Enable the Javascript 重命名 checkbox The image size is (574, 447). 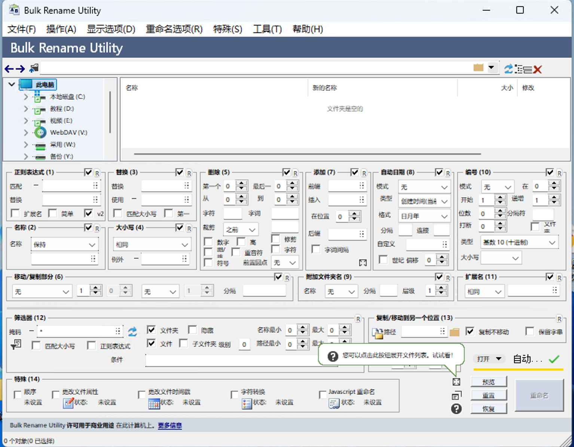(x=323, y=395)
